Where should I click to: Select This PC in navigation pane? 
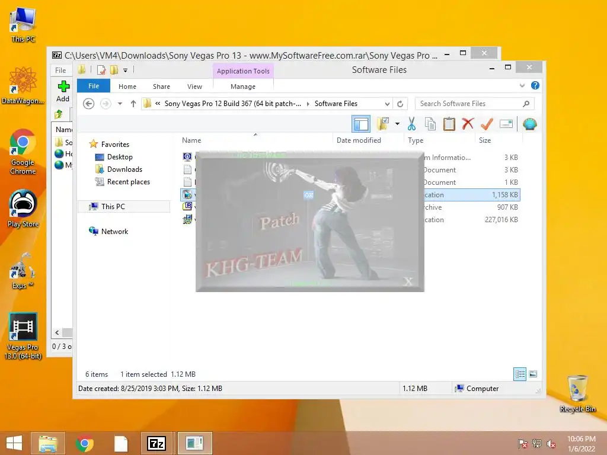tap(113, 207)
